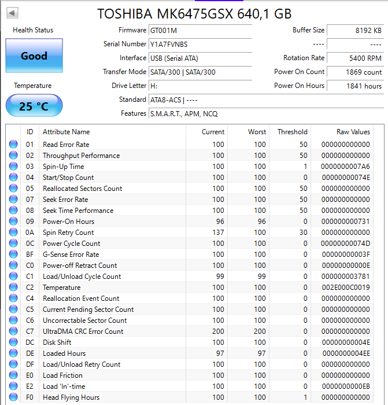Viewport: 388px width, 405px height.
Task: Click the status orb for Read Error Rate
Action: tap(13, 145)
